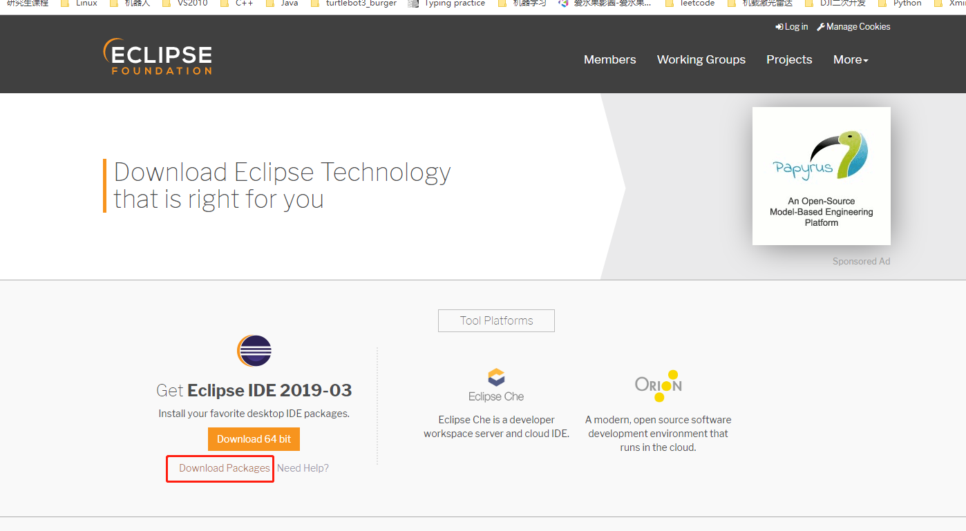Select Working Groups in the navigation bar
This screenshot has height=531, width=966.
point(701,59)
